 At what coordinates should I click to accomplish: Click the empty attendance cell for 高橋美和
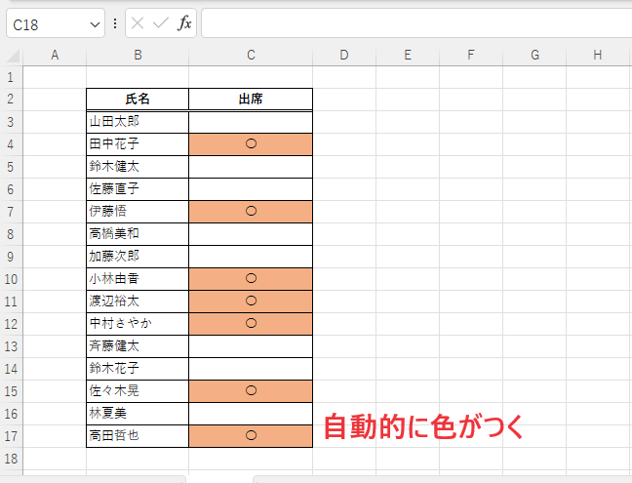[x=251, y=234]
